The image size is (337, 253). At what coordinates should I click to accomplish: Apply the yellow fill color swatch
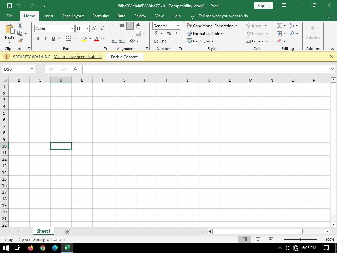[x=84, y=39]
